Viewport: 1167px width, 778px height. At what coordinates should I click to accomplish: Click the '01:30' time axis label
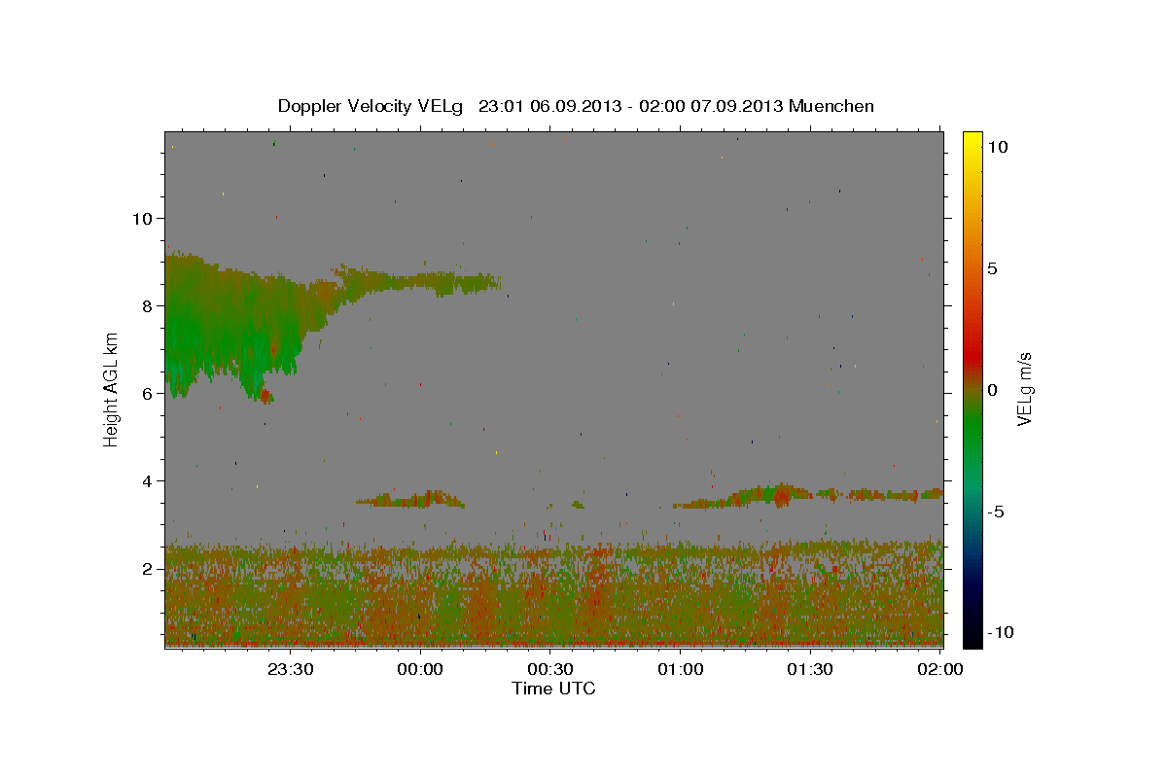coord(809,669)
